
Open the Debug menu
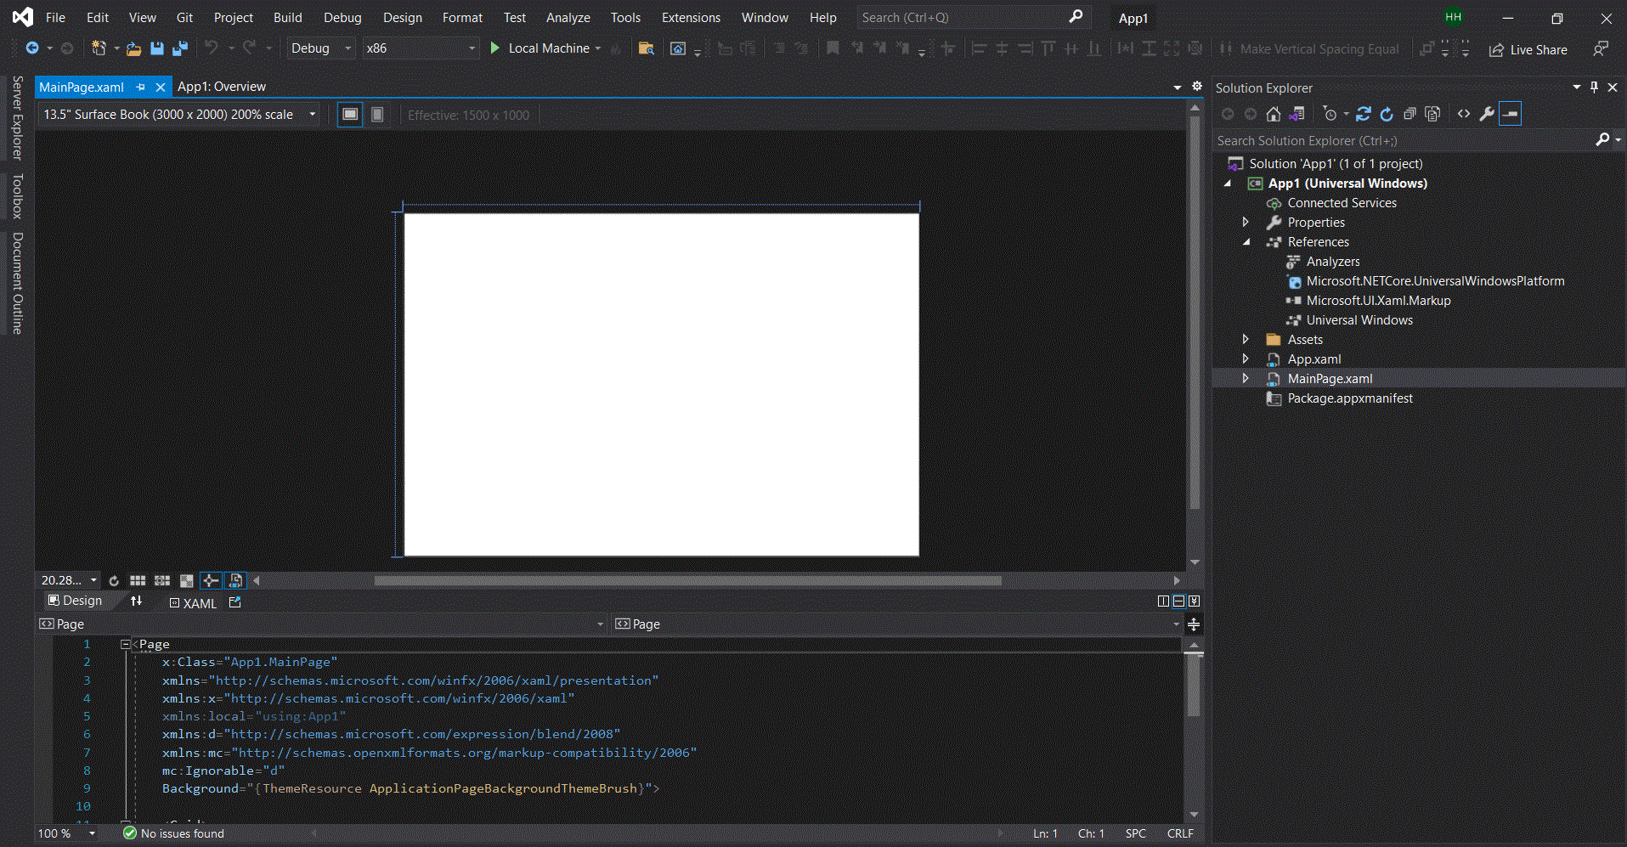tap(342, 17)
